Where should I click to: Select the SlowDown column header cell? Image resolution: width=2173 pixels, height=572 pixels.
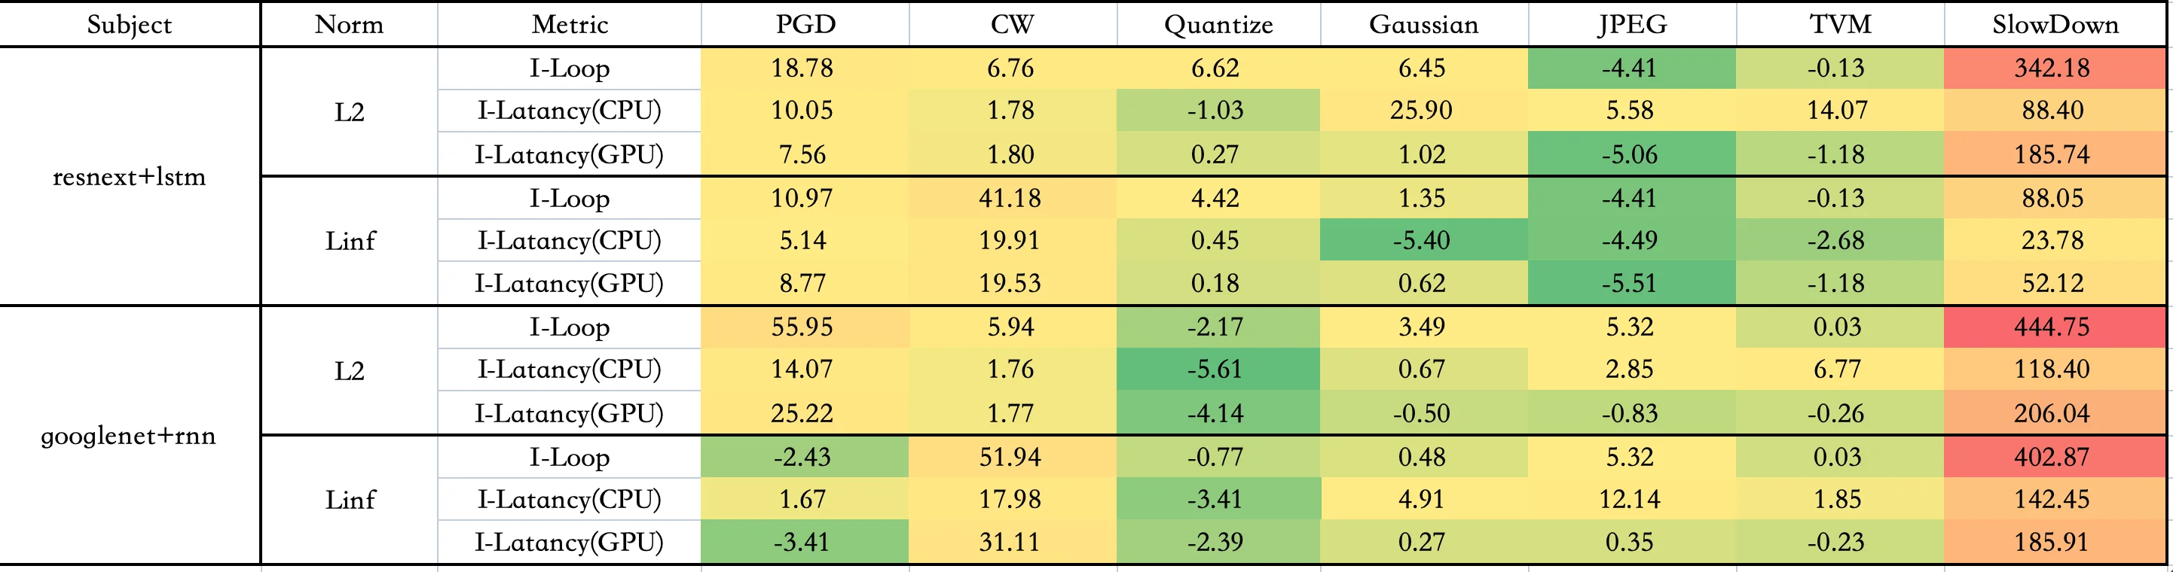(x=2055, y=24)
